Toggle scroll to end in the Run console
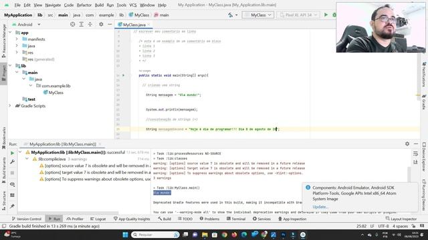The width and height of the screenshot is (428, 240). point(415,162)
